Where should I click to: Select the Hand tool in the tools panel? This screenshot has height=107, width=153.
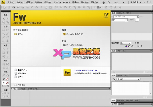point(4,96)
